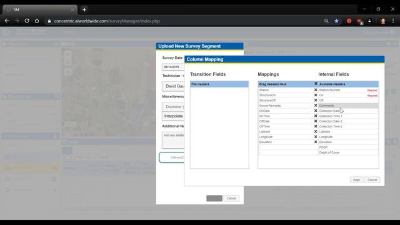Click the Additional Notes text area
Viewport: 400px width, 225px height.
tap(173, 140)
